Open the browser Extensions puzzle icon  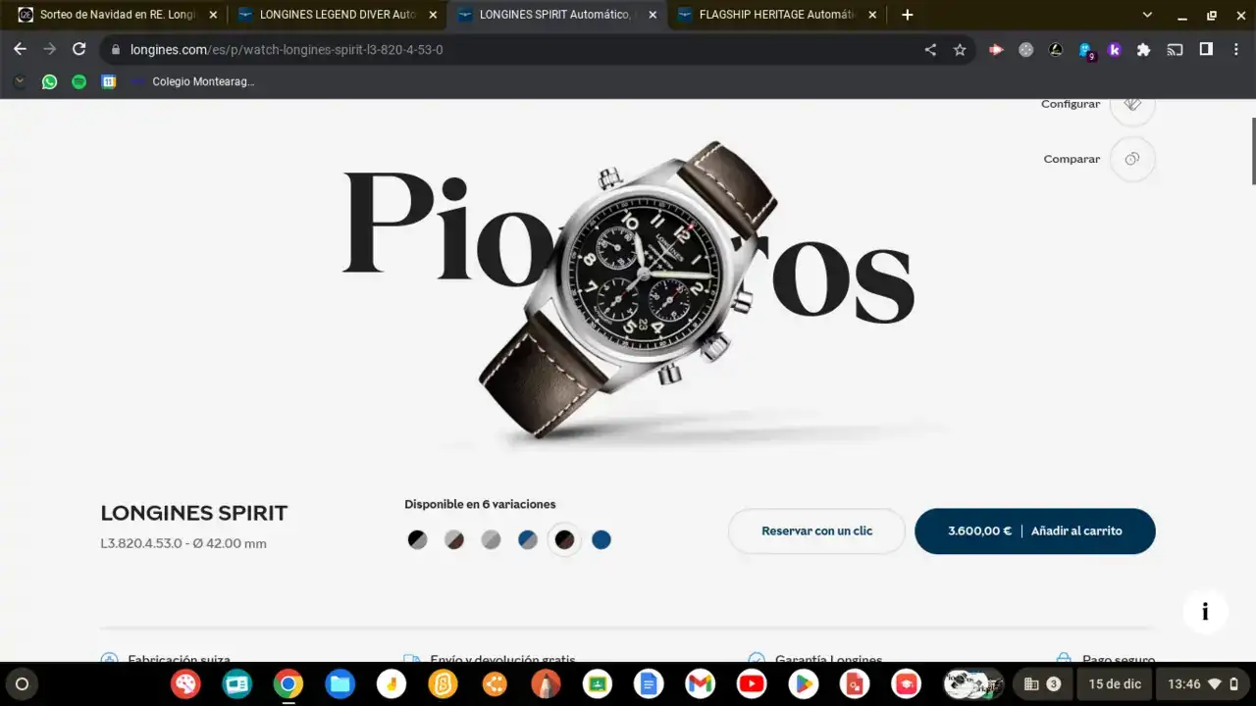coord(1143,50)
